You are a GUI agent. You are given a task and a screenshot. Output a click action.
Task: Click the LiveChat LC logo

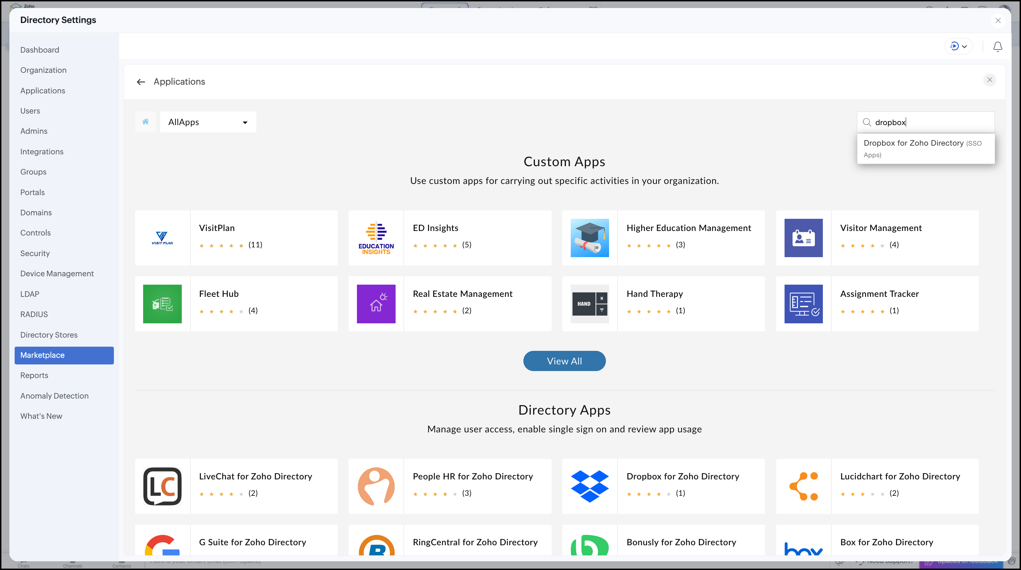click(162, 486)
